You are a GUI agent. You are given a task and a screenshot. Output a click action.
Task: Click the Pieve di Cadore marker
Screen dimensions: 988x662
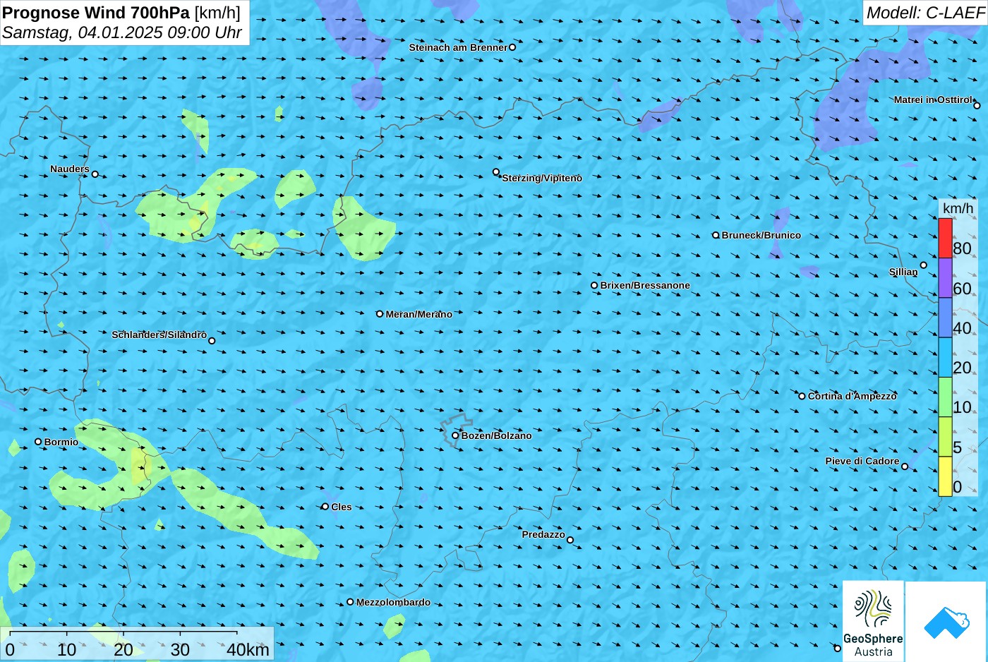[x=905, y=466]
